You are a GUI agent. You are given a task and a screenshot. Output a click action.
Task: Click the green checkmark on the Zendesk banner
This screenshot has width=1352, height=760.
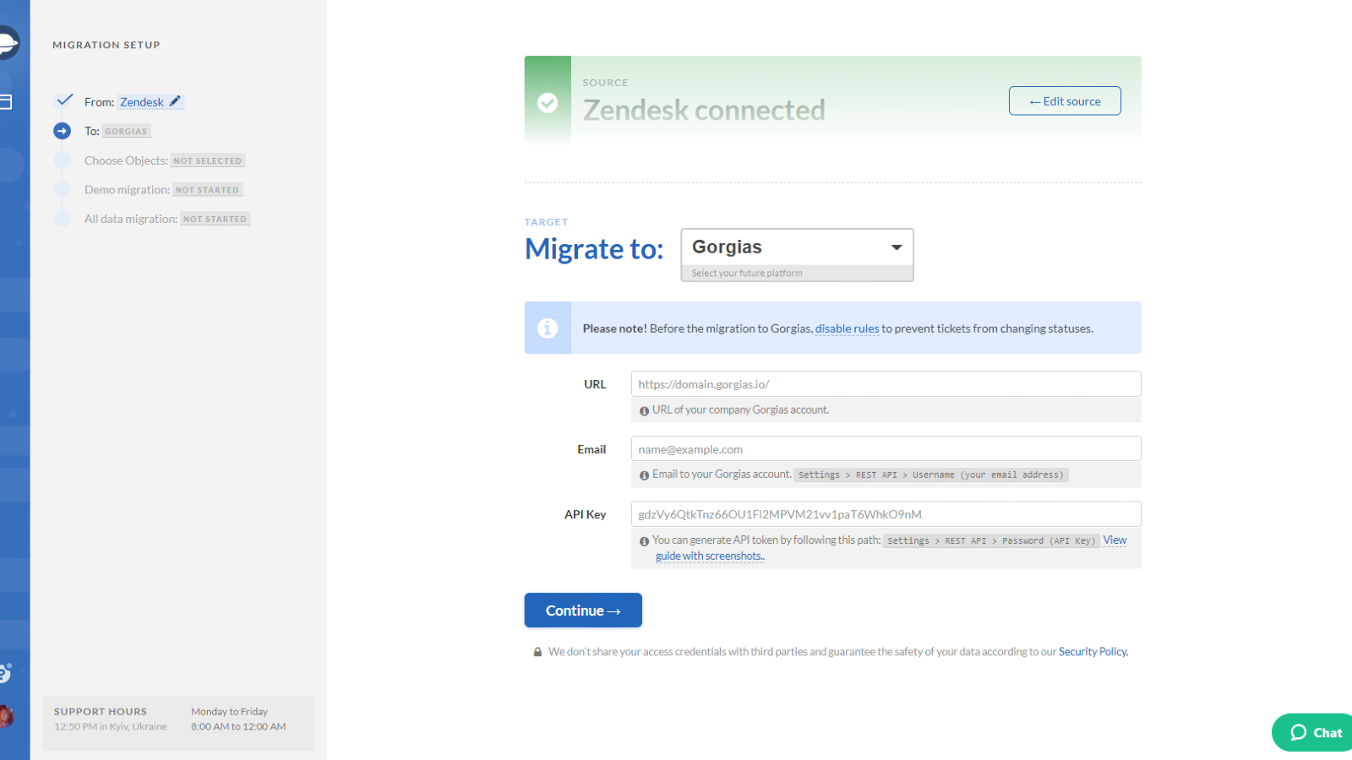548,103
